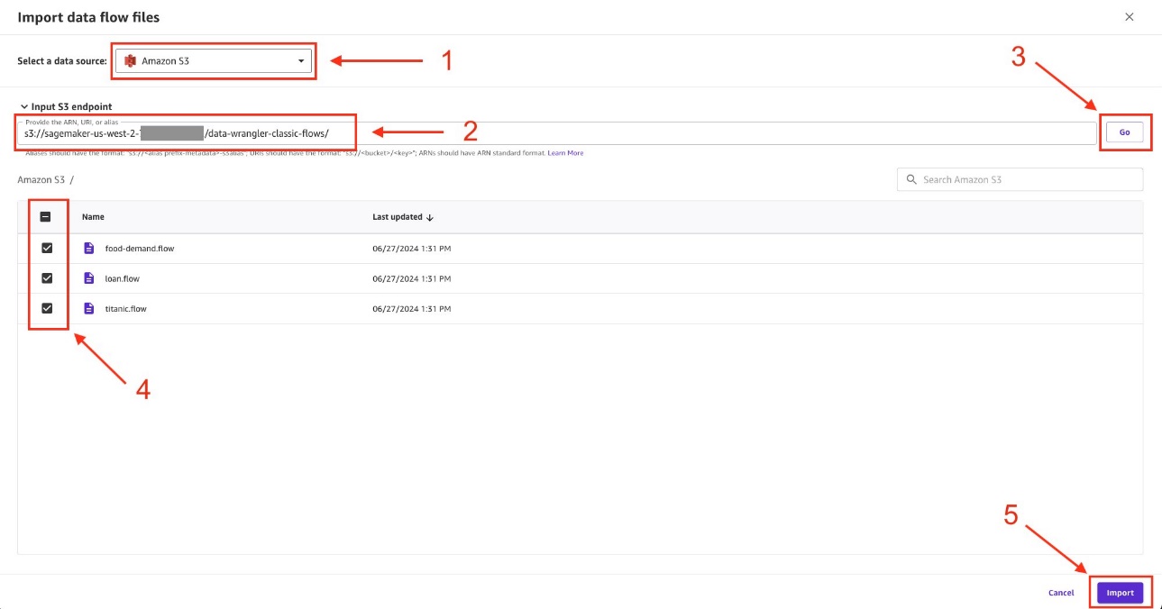Screen dimensions: 1162x609
Task: Click the Go button
Action: tap(1124, 132)
